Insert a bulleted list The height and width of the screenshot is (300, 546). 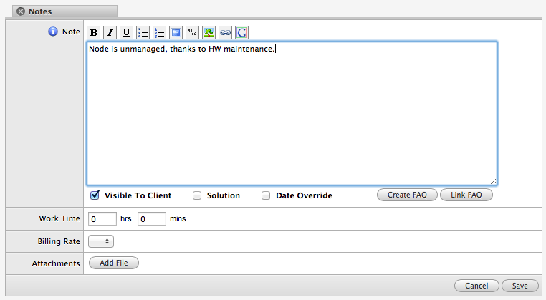143,33
